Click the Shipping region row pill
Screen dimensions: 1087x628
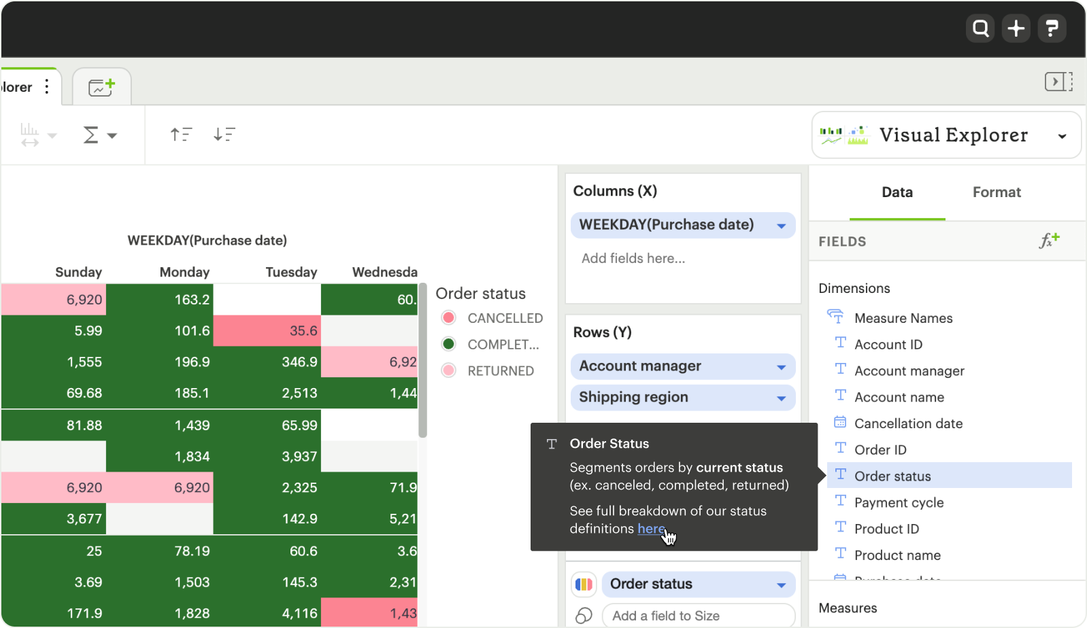(x=683, y=398)
